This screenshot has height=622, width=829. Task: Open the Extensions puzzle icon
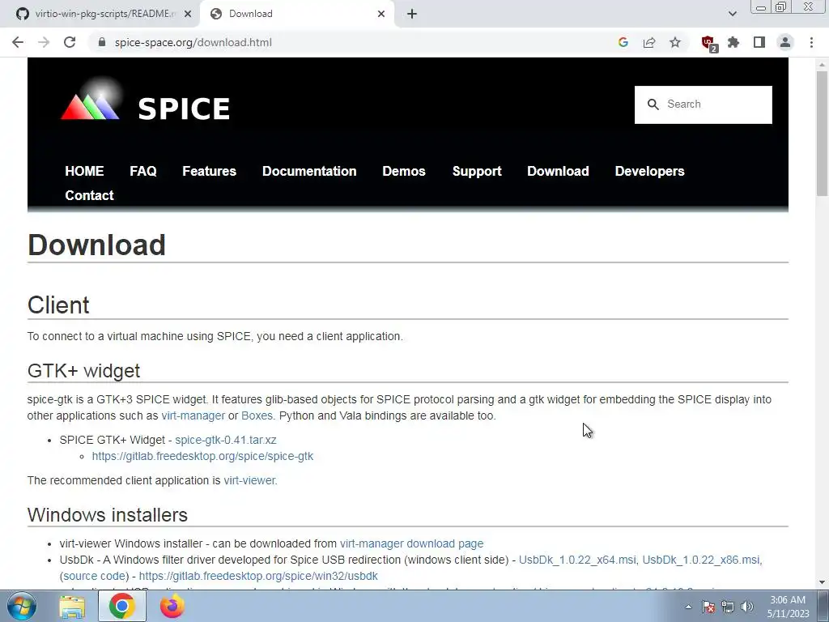[733, 42]
